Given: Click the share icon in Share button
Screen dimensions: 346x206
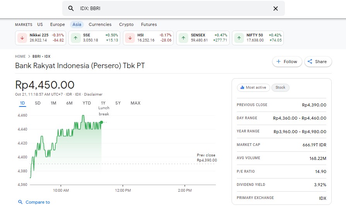Looking at the screenshot, I should [x=310, y=62].
